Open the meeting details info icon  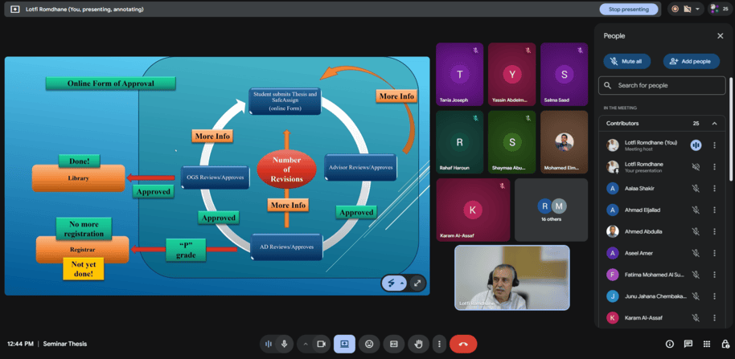click(x=669, y=344)
